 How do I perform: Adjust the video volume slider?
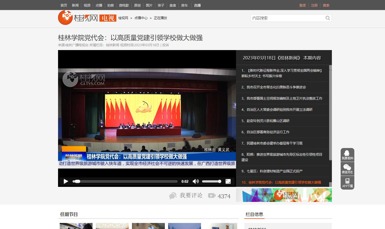[211, 181]
